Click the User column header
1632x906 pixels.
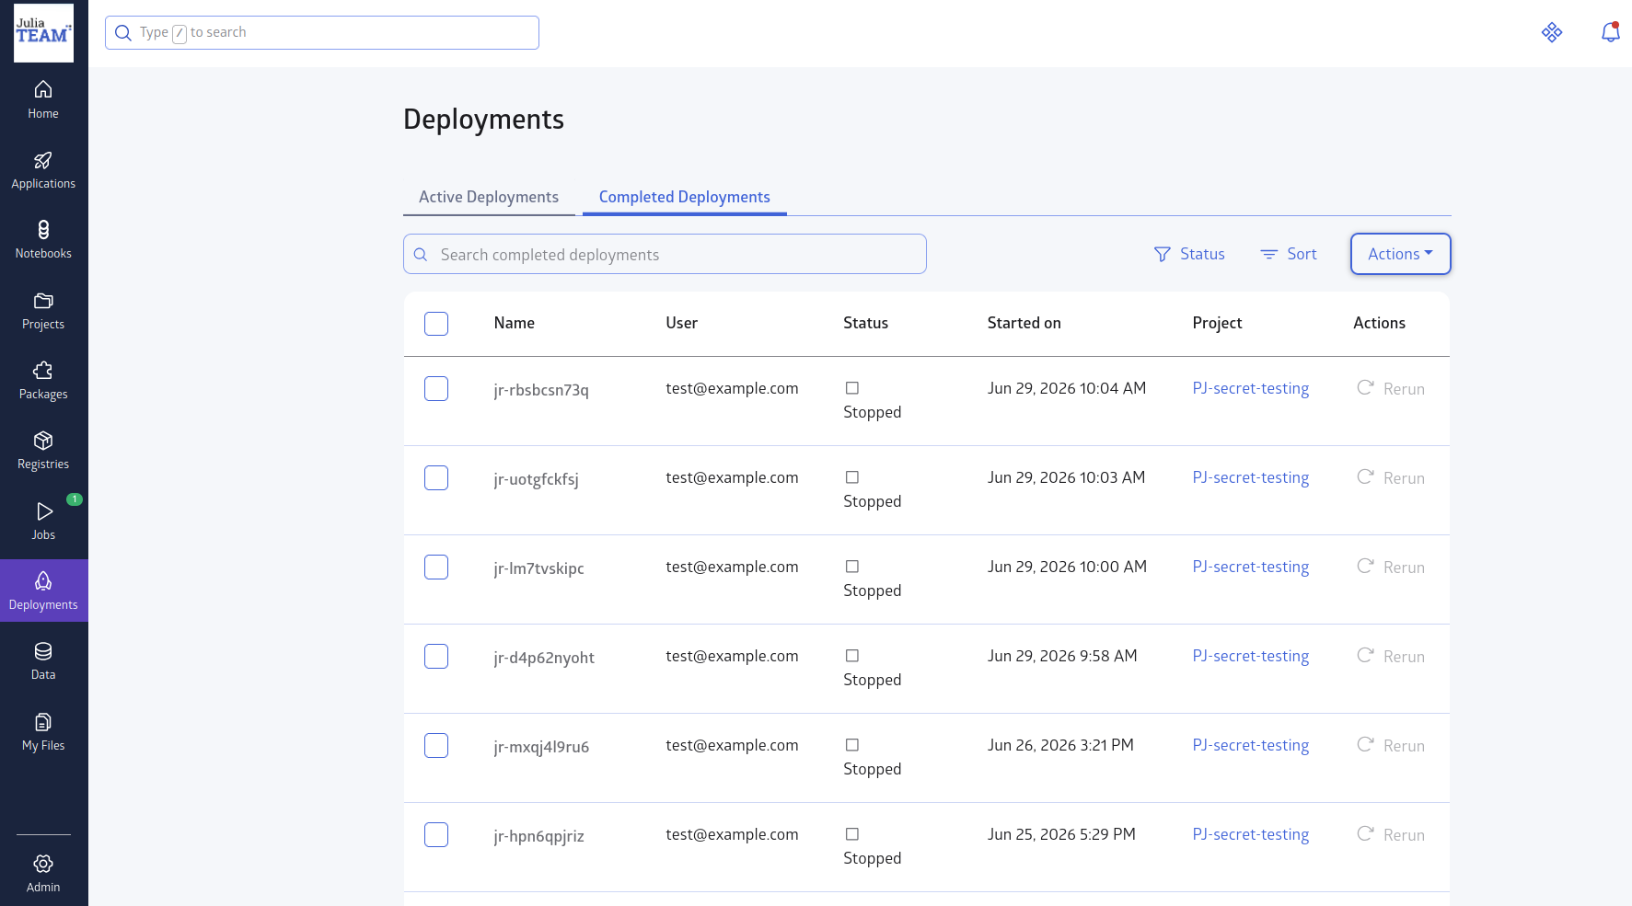click(681, 323)
